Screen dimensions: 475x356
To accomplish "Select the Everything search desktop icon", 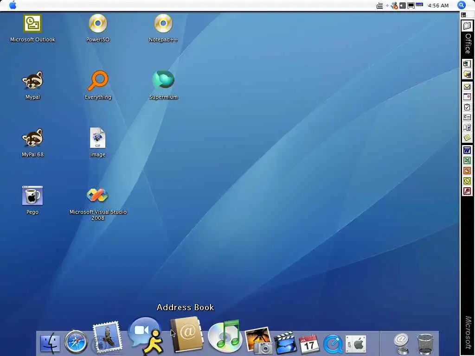I will [x=98, y=85].
